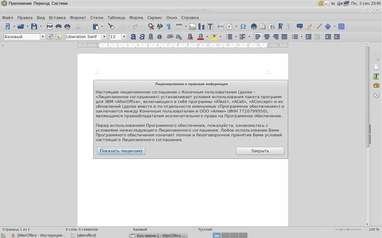Click the New document icon

click(7, 27)
